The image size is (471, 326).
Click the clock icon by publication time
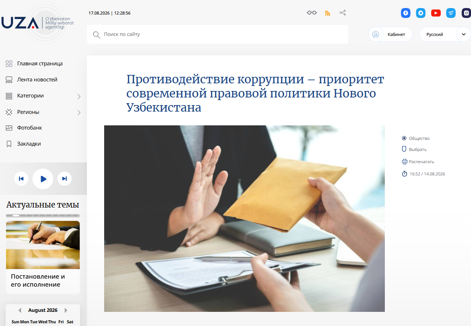point(404,174)
